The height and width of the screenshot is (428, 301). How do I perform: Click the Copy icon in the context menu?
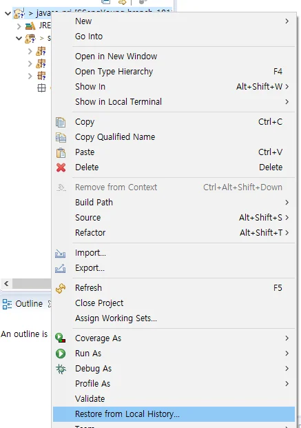pyautogui.click(x=61, y=122)
